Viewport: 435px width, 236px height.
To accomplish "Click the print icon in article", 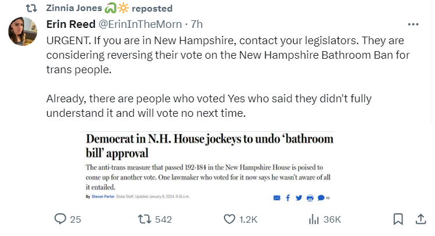I will point(310,198).
